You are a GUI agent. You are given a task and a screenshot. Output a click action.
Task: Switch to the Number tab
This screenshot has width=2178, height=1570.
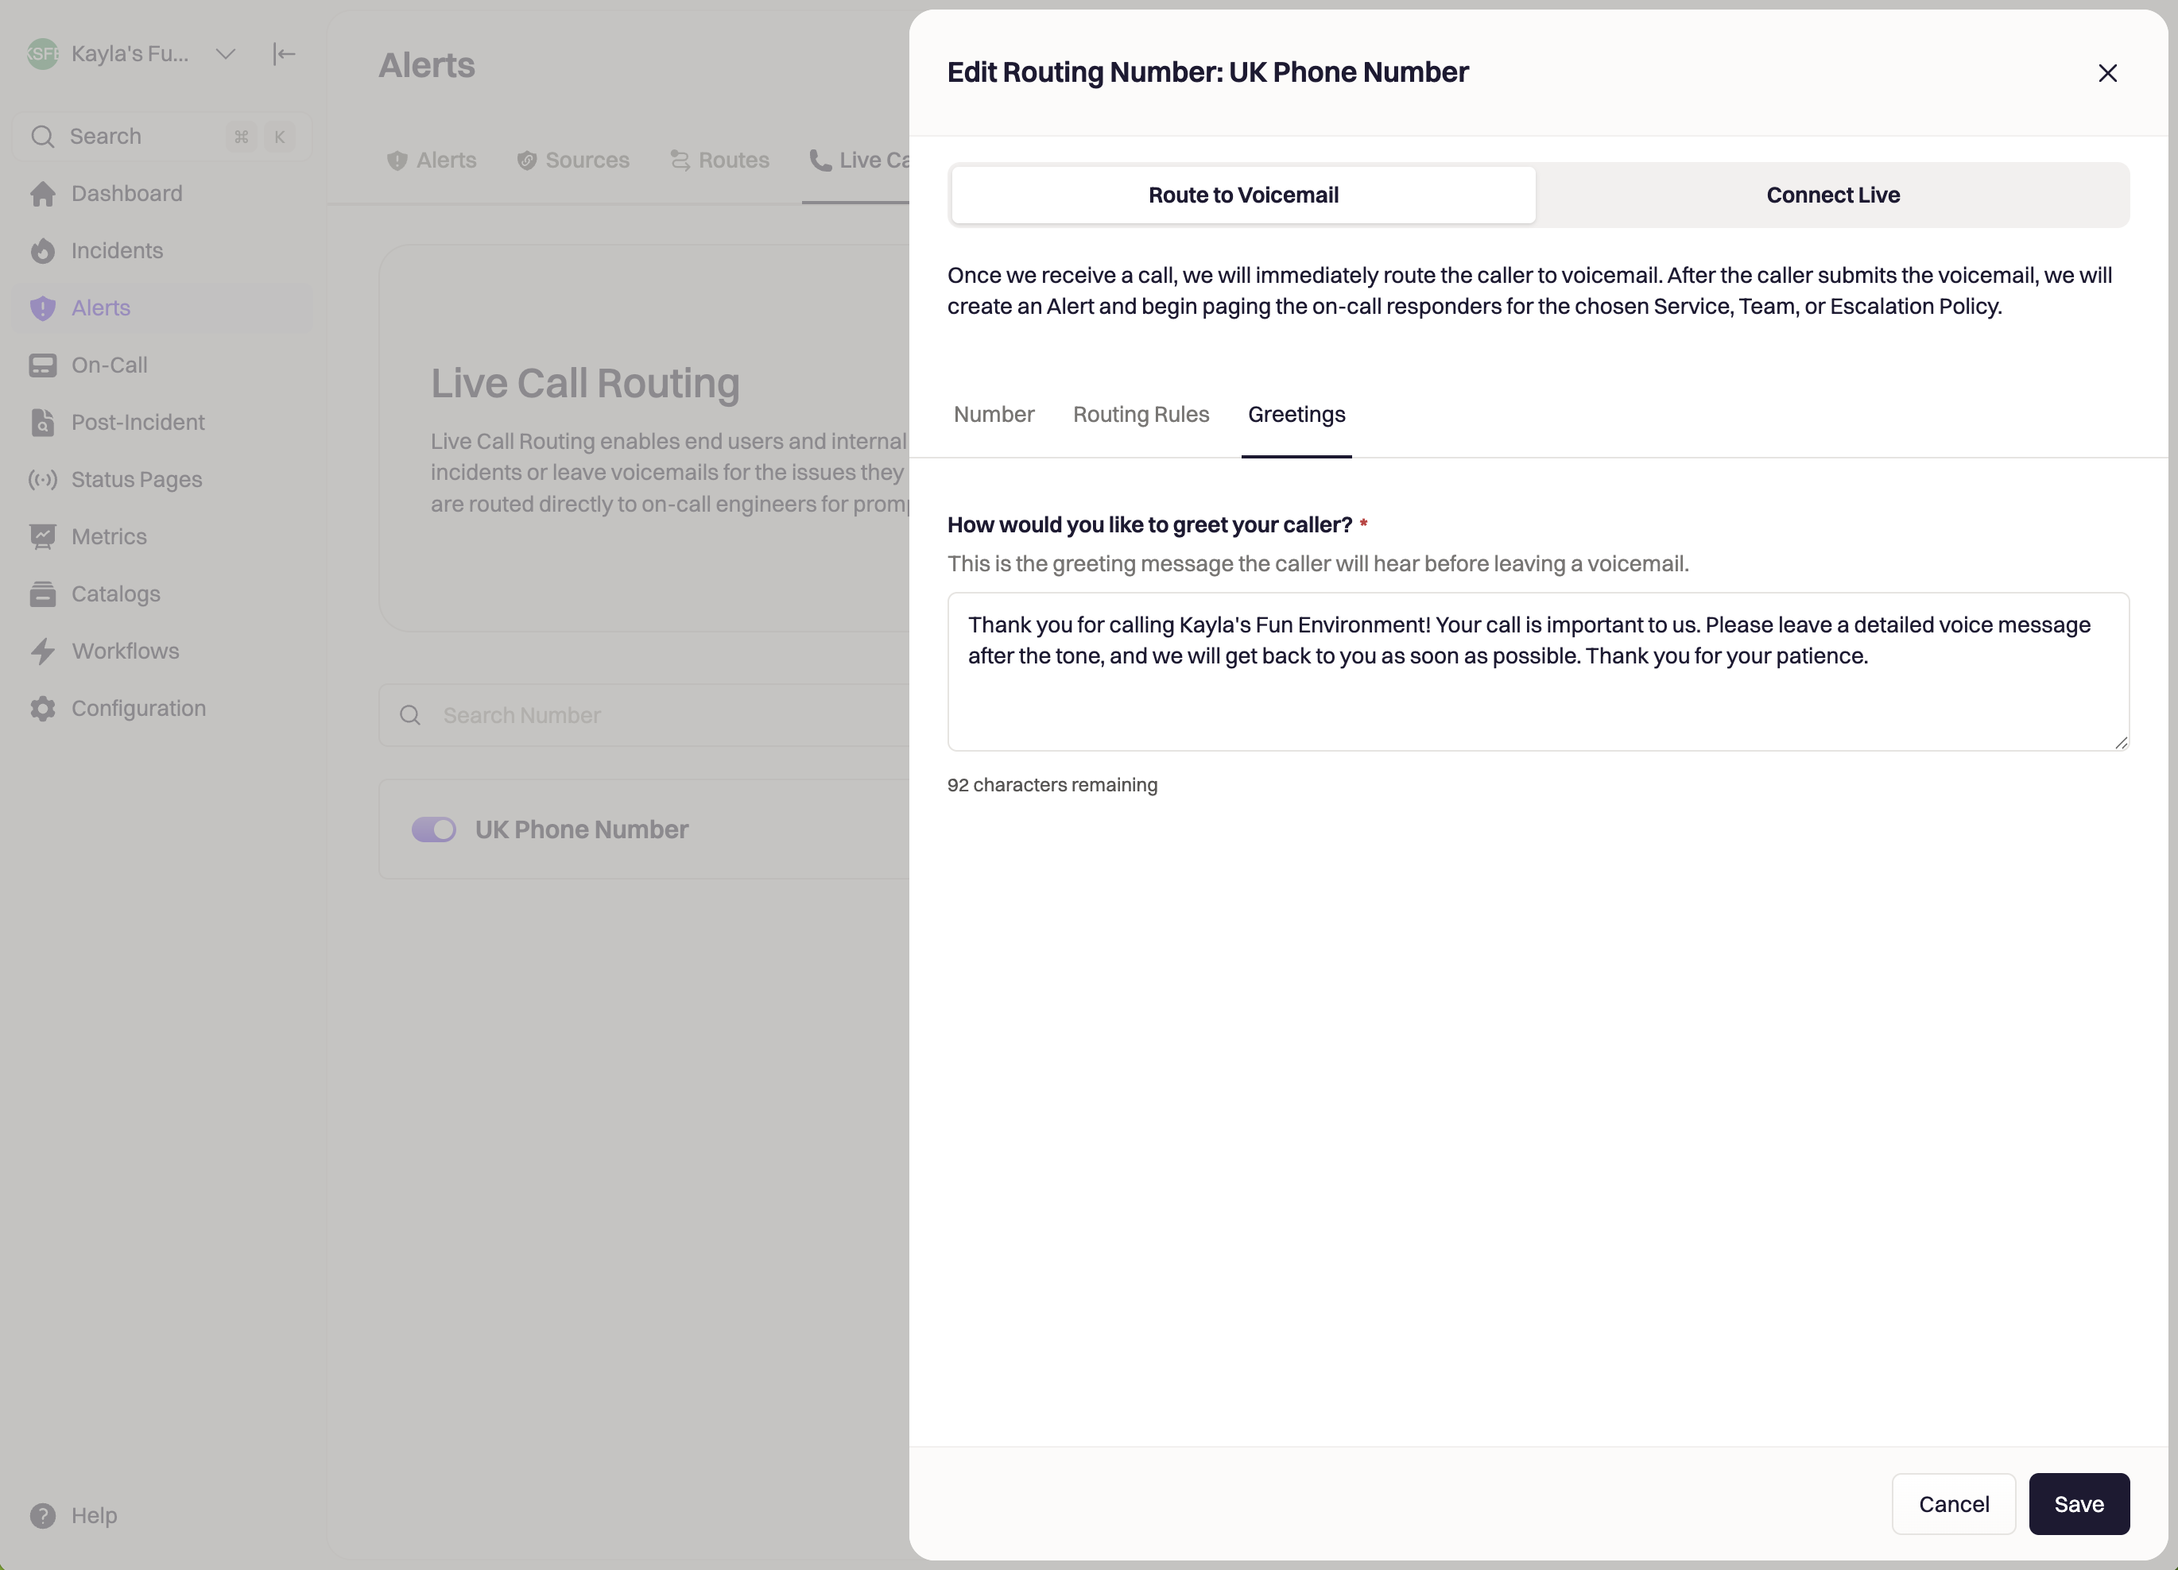pyautogui.click(x=993, y=415)
